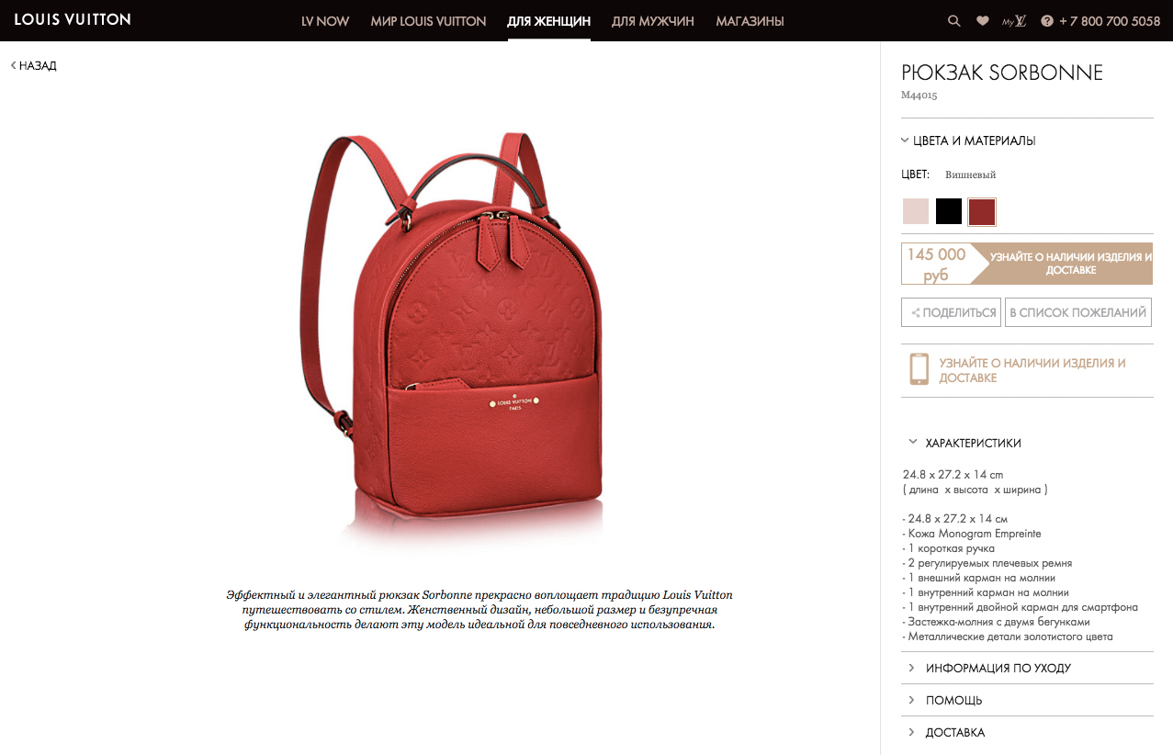Select the cherry red color swatch
Viewport: 1173px width, 755px height.
click(982, 211)
